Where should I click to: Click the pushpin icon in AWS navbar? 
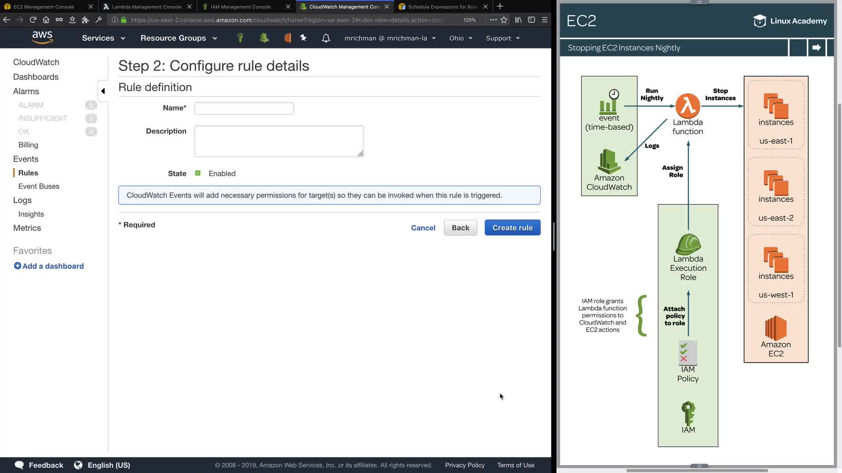[303, 38]
